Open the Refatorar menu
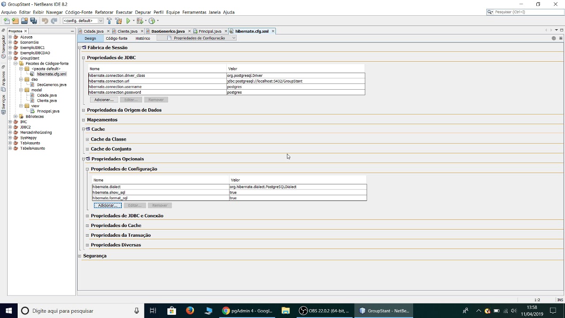Viewport: 565px width, 318px height. (x=104, y=12)
